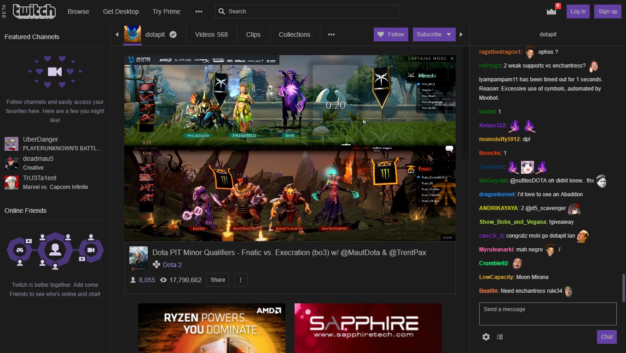Open the Ryzen AMD ad banner
626x353 pixels.
(x=212, y=328)
